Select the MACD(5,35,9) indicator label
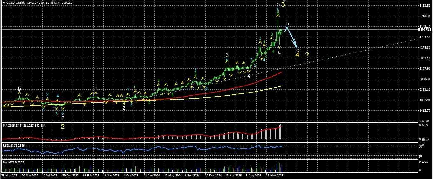 tap(24, 126)
